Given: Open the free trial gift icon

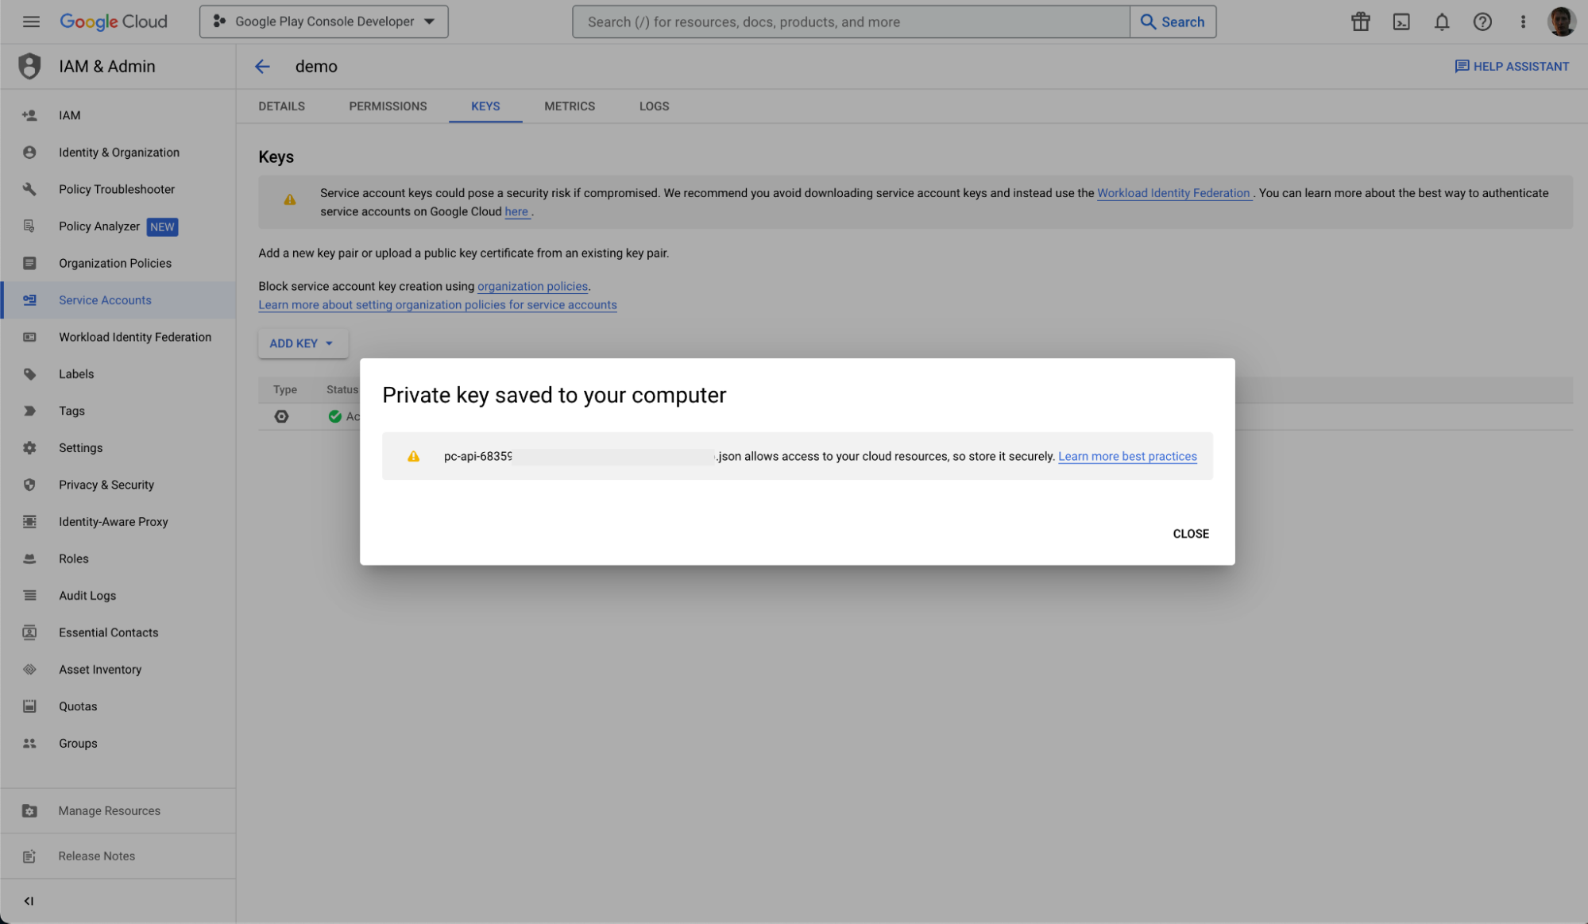Looking at the screenshot, I should (1361, 21).
